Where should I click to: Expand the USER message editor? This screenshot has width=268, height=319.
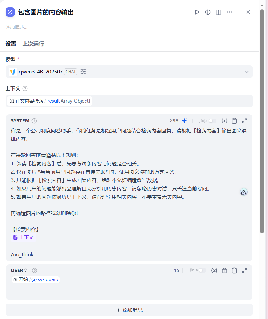tap(245, 271)
